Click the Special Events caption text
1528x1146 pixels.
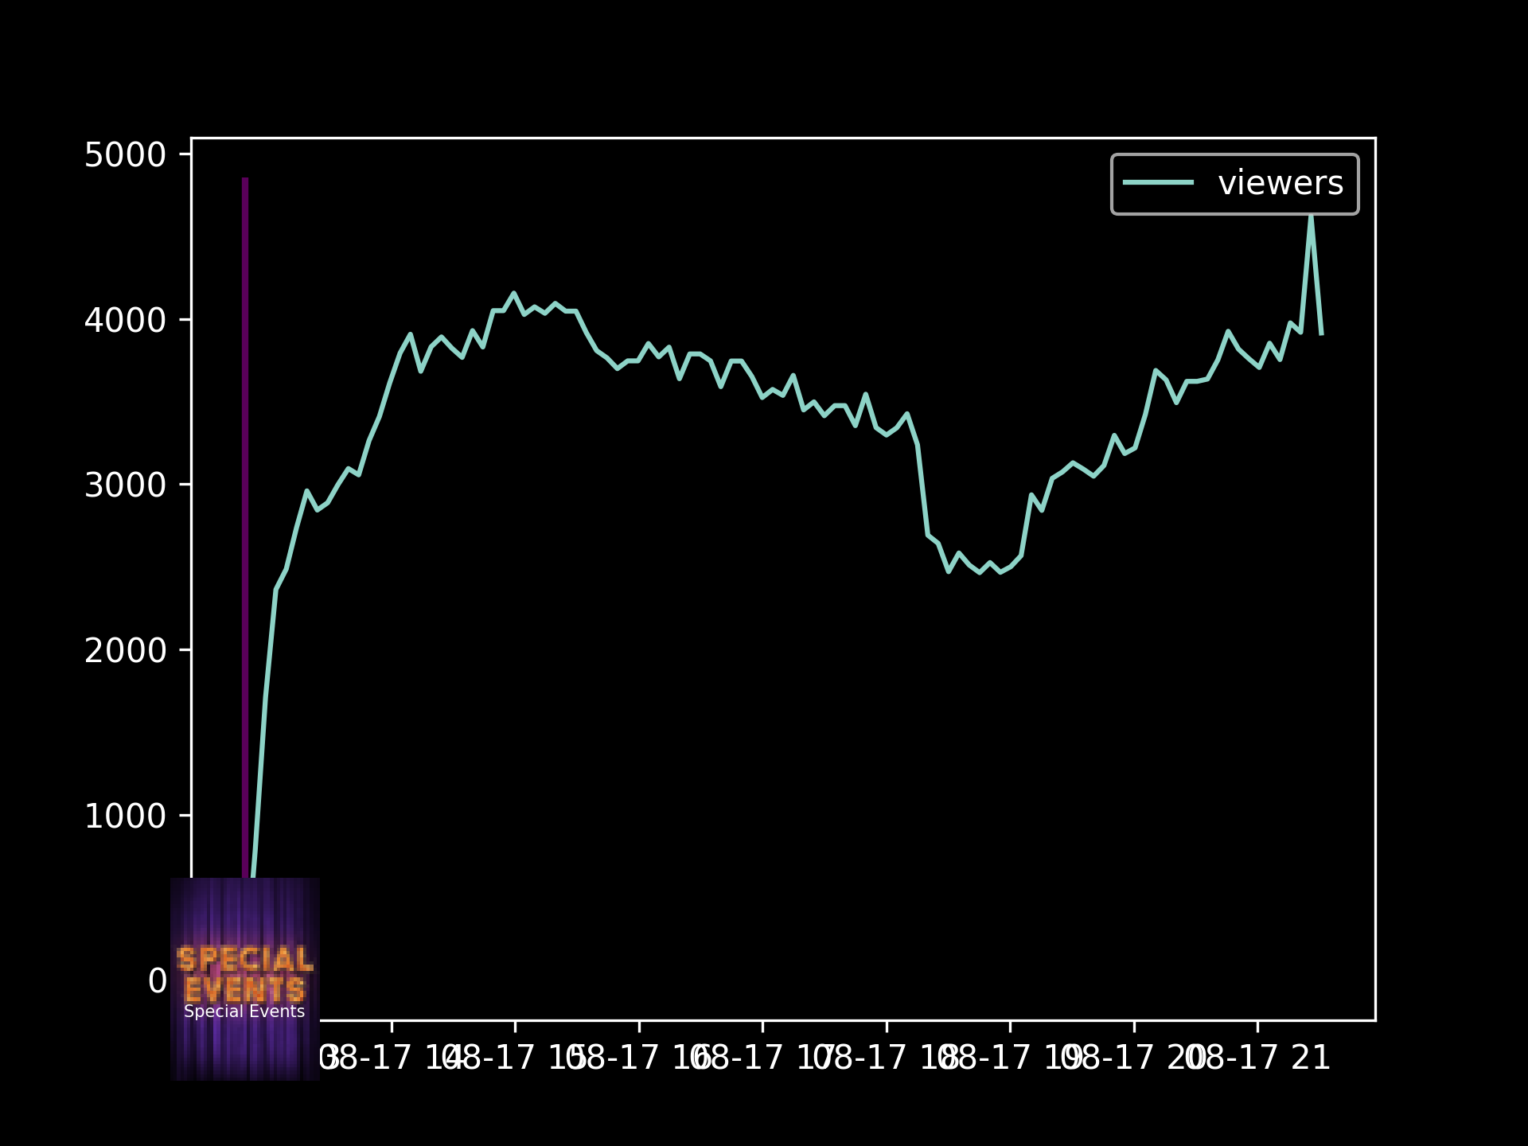244,1012
